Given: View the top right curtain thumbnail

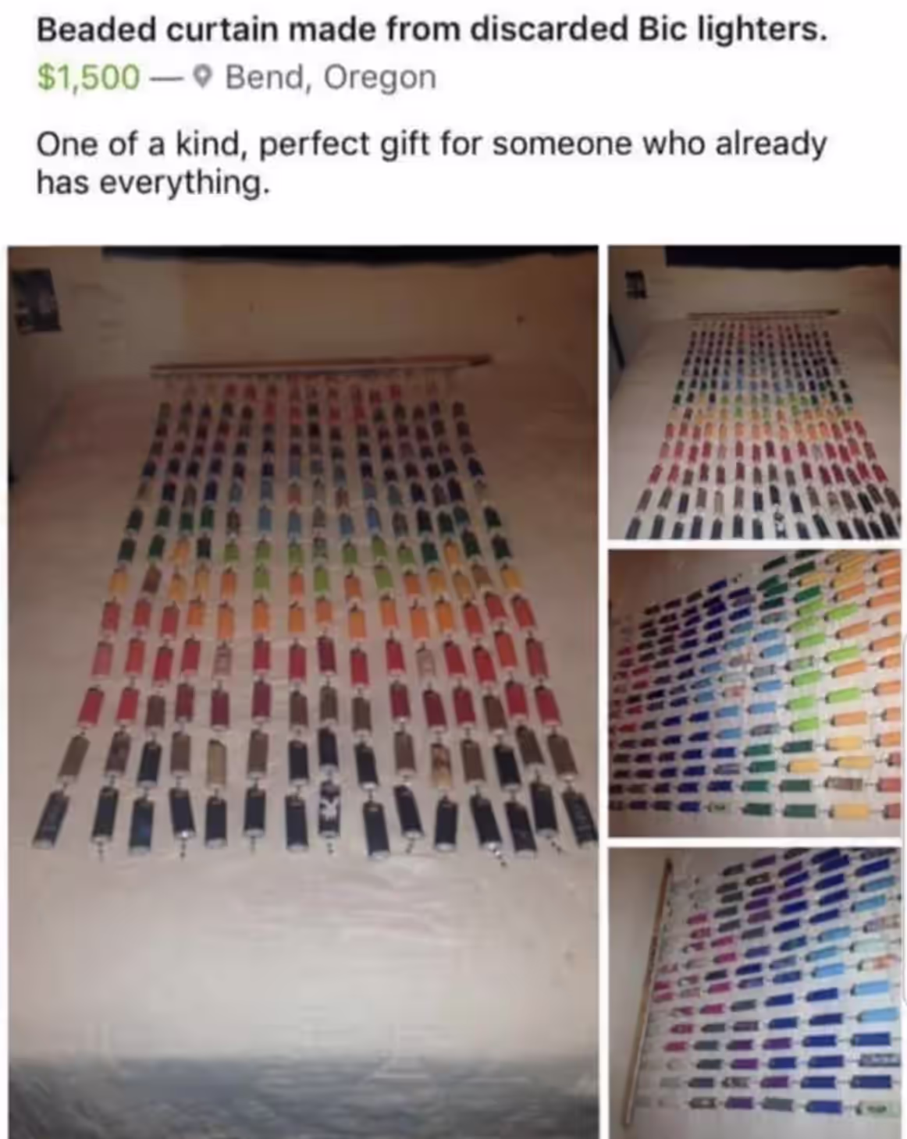Looking at the screenshot, I should click(x=754, y=392).
